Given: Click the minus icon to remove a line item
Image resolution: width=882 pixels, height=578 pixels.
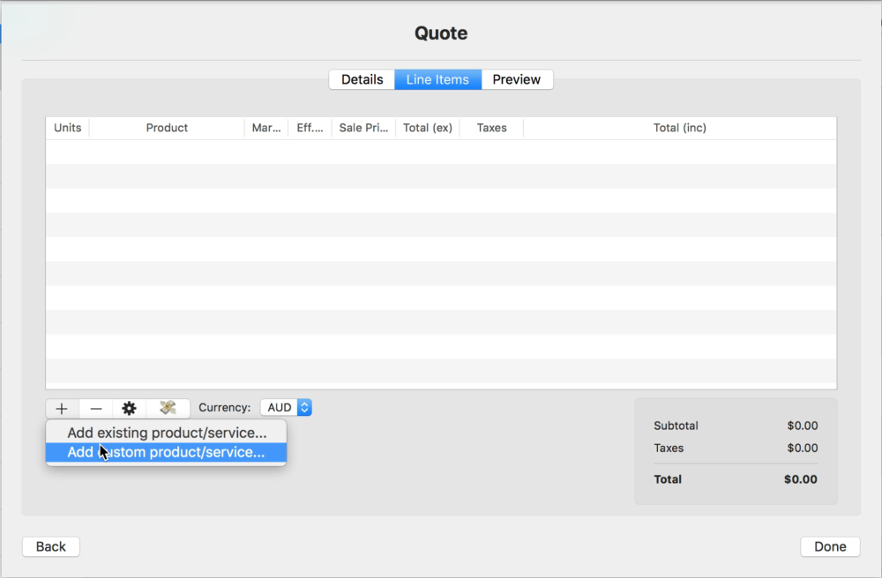Looking at the screenshot, I should coord(95,407).
